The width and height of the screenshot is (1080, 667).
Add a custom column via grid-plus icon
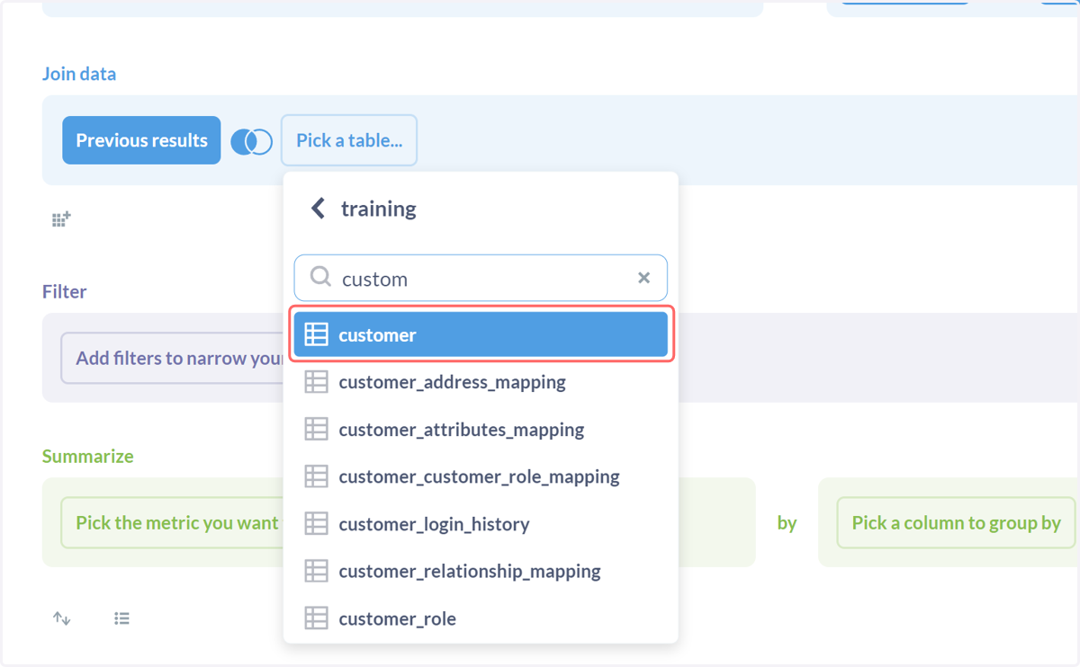[61, 218]
